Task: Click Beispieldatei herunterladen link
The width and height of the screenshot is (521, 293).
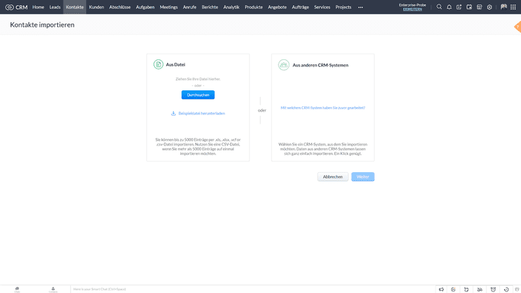Action: click(202, 114)
